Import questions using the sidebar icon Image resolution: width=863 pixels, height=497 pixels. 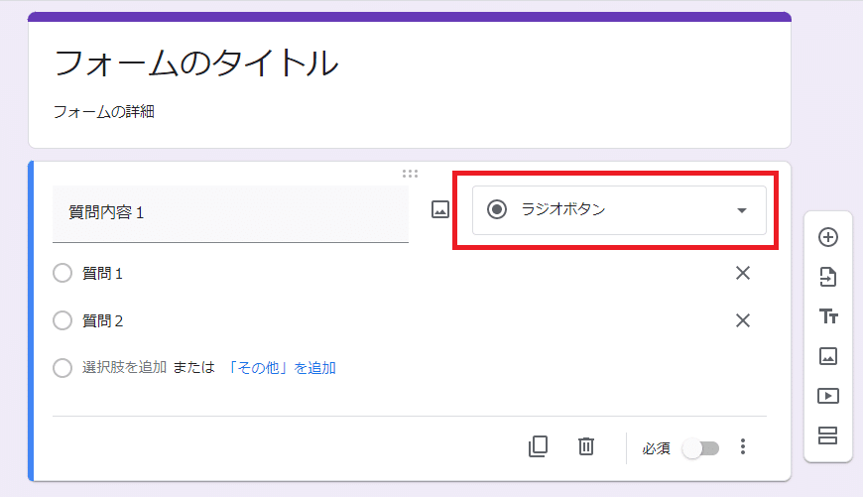(x=827, y=277)
